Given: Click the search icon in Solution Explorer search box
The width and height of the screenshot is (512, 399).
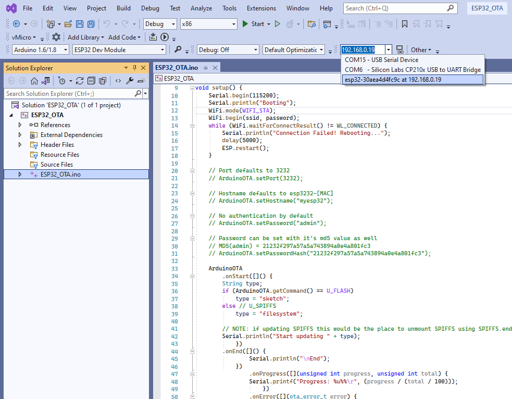Looking at the screenshot, I should (138, 93).
